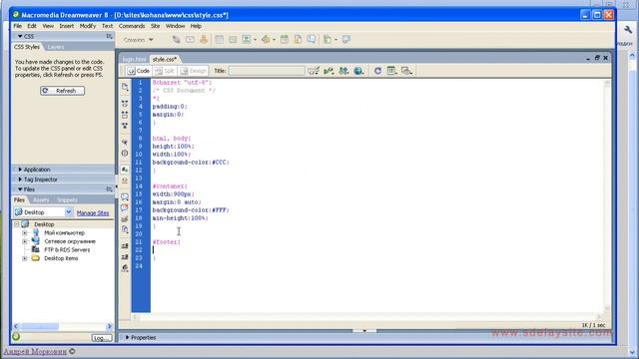The height and width of the screenshot is (359, 639).
Task: Click the Insert Table icon
Action: click(220, 40)
